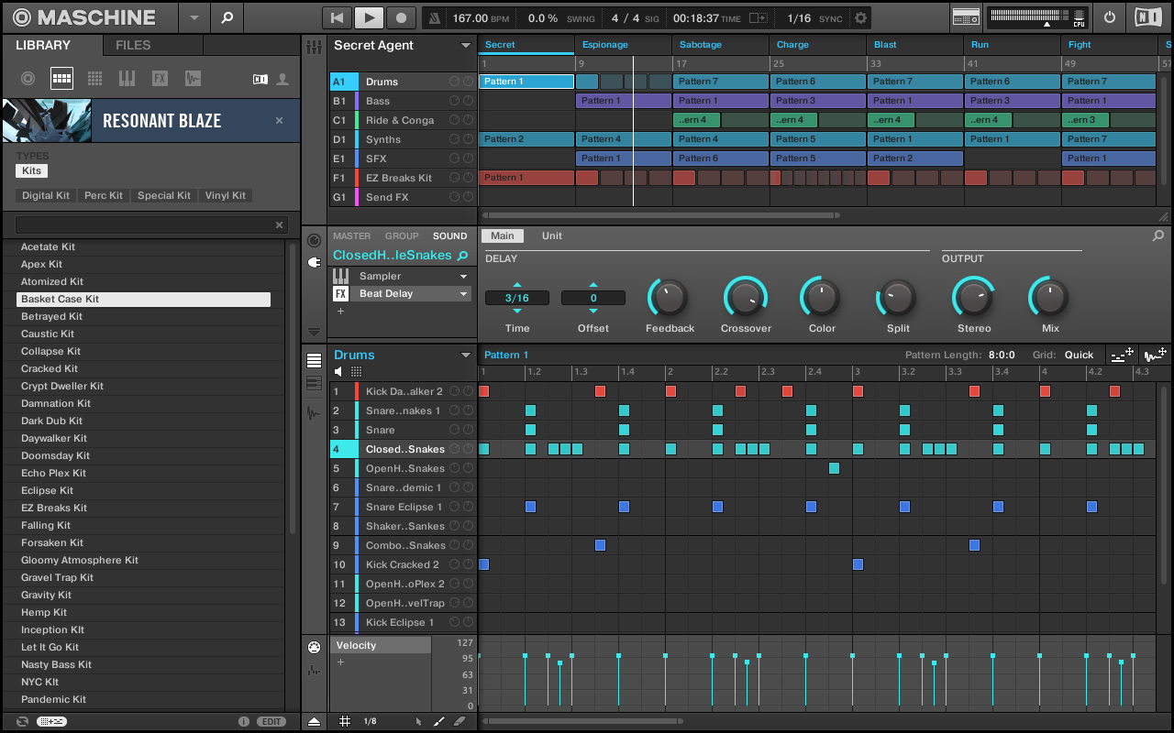Remove the Resonant Blaze product filter

tap(280, 121)
